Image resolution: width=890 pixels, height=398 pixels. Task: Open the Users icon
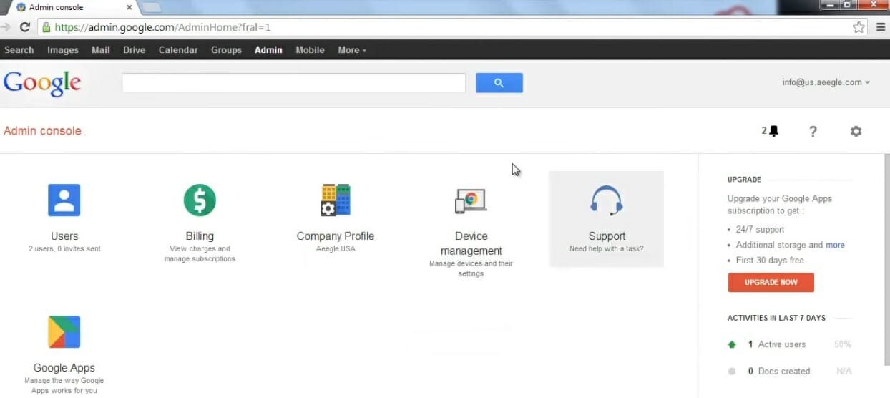(x=64, y=200)
